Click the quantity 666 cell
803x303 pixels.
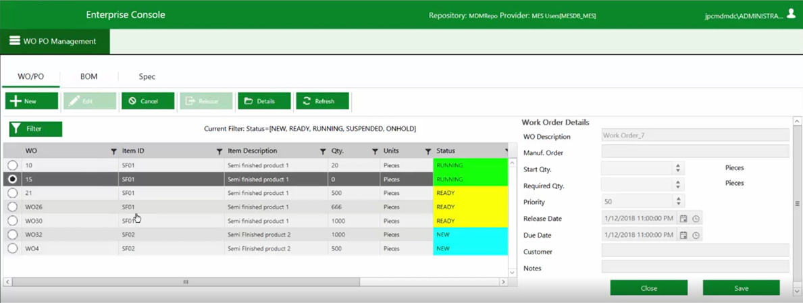pos(354,206)
